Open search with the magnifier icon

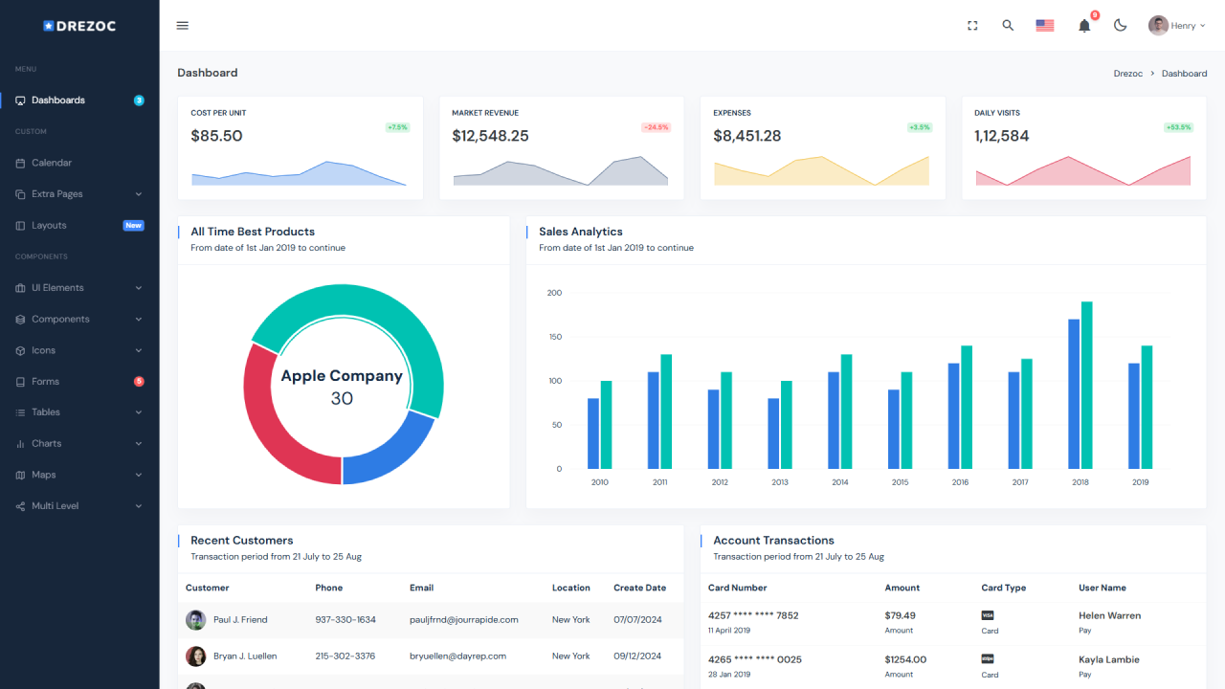pos(1008,26)
